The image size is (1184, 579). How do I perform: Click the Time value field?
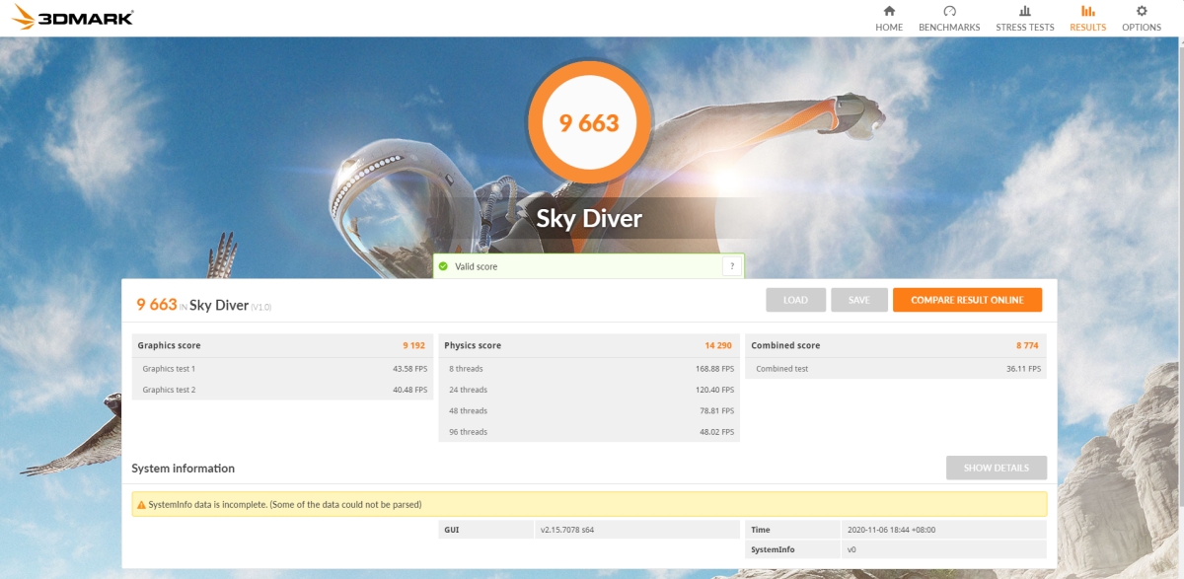click(x=943, y=530)
